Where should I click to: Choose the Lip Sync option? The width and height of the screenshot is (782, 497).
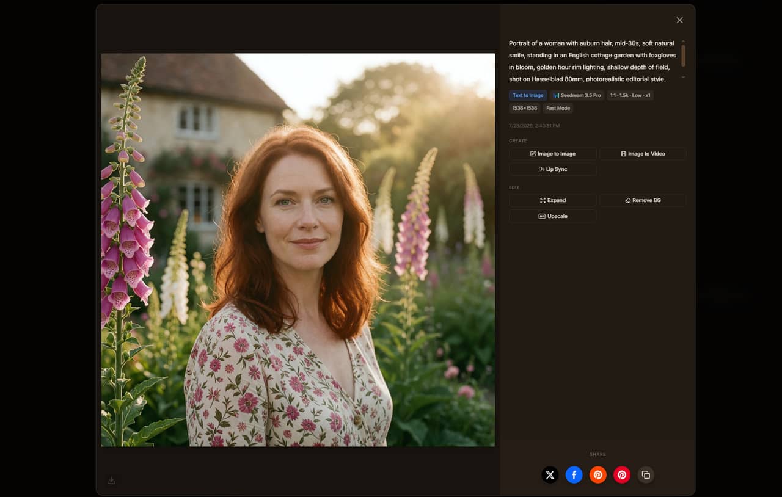[x=553, y=169]
